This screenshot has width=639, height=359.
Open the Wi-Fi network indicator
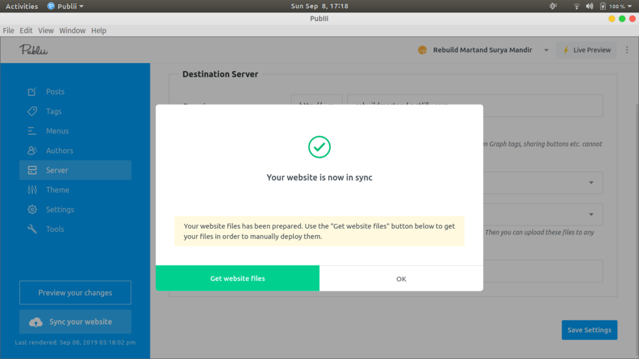(x=576, y=6)
